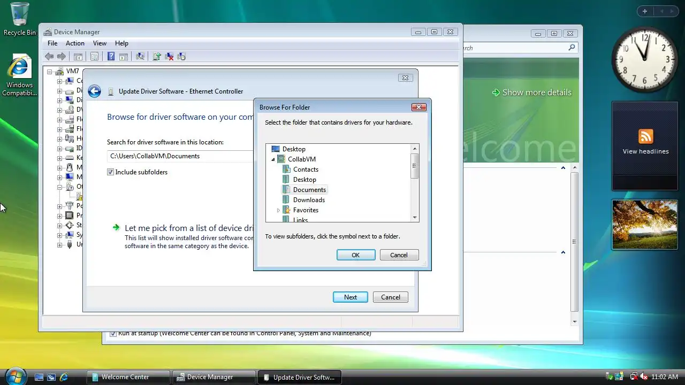Screen dimensions: 685x385
Task: Collapse the upper Welcome Center section arrow
Action: point(563,168)
